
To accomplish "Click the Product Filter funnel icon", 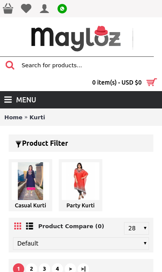I will tap(18, 144).
